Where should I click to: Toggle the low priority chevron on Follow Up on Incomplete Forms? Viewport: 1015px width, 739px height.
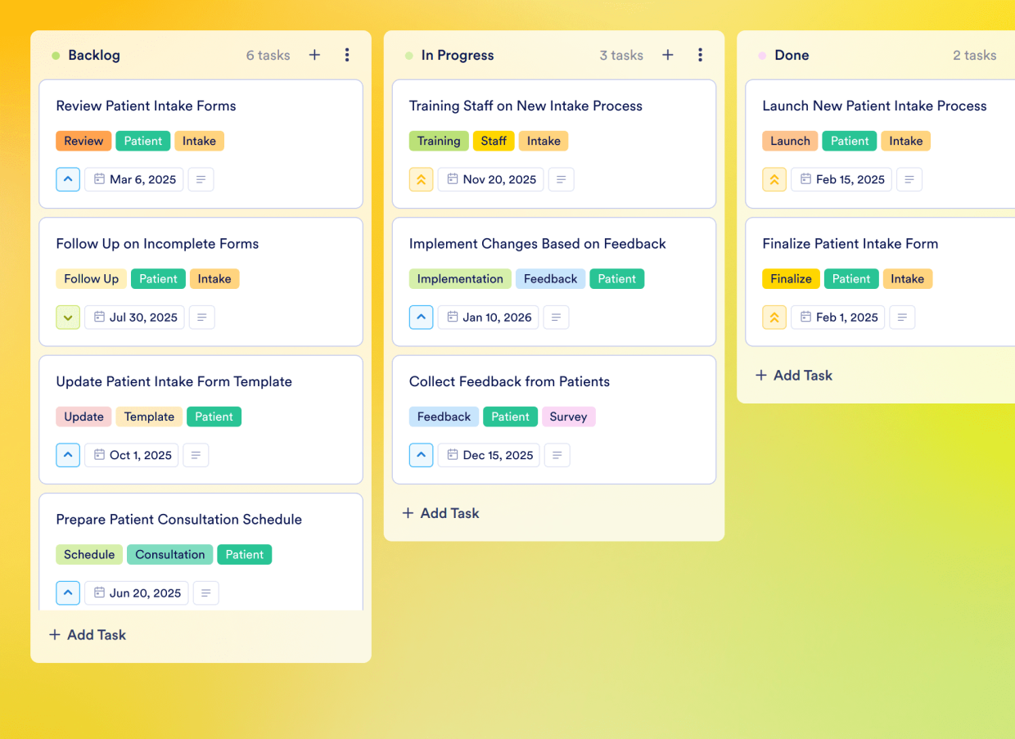(x=68, y=317)
